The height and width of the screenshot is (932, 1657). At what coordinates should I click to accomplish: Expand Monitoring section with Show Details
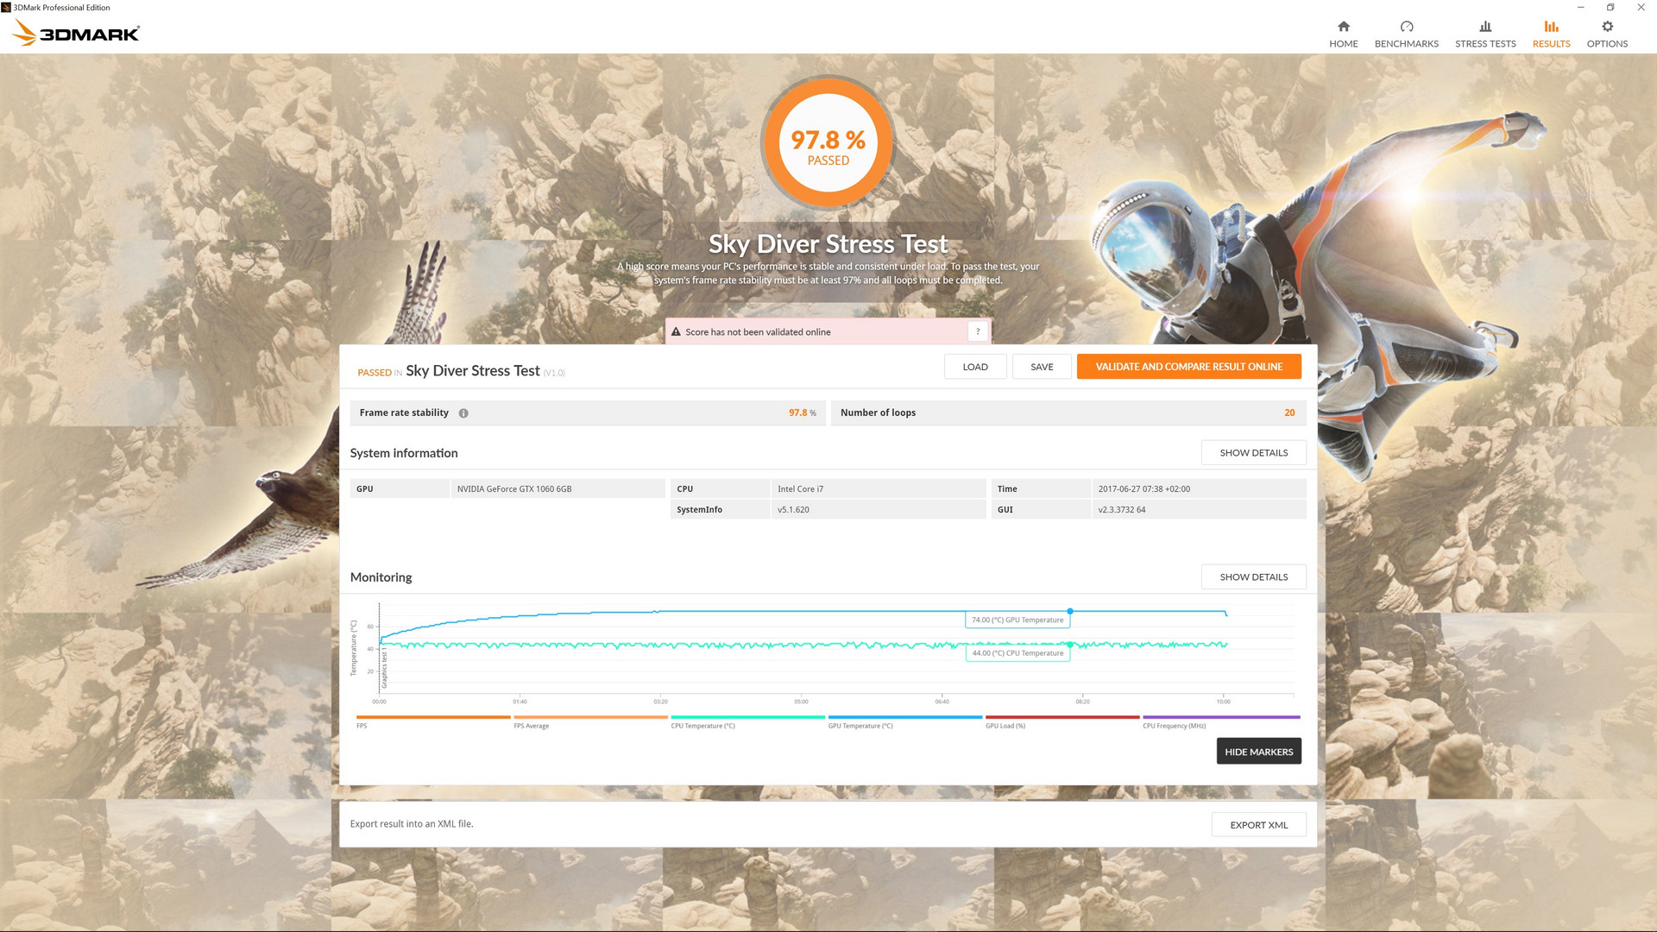click(1252, 577)
